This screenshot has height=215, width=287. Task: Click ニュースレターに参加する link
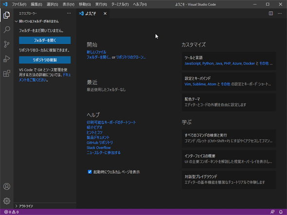click(104, 153)
